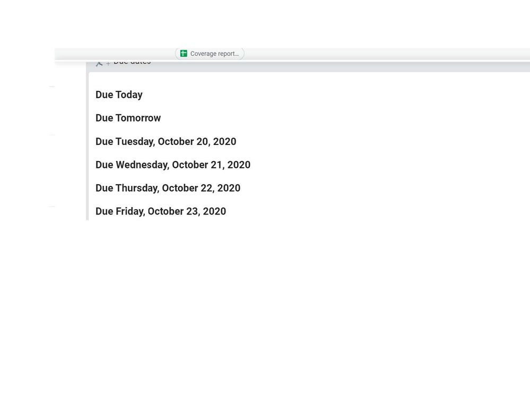Image resolution: width=530 pixels, height=410 pixels.
Task: Click the Due Today heading text
Action: coord(119,95)
